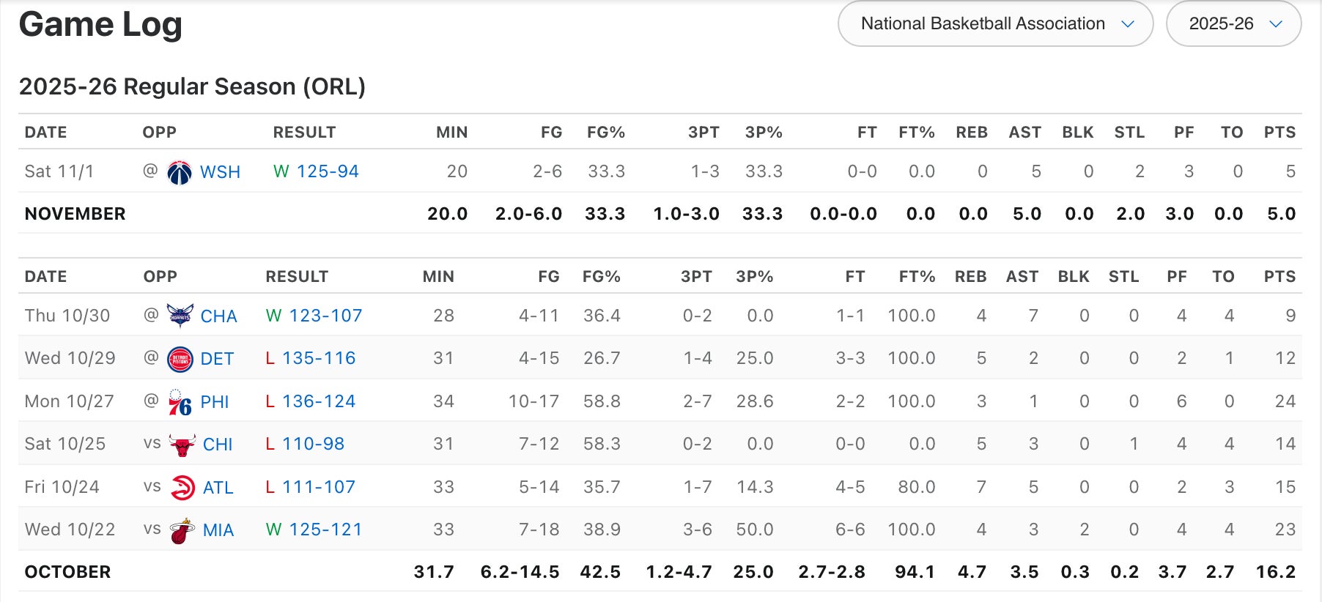Open the PHI team link
The image size is (1322, 602).
tap(215, 402)
